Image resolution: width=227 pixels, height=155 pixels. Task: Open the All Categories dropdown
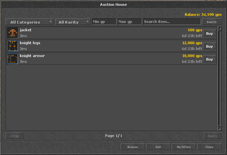pyautogui.click(x=30, y=22)
